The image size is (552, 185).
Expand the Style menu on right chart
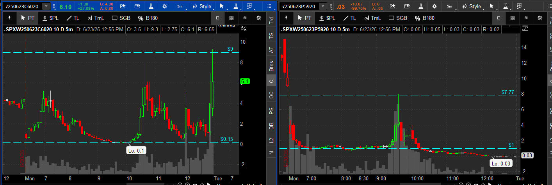coord(472,6)
